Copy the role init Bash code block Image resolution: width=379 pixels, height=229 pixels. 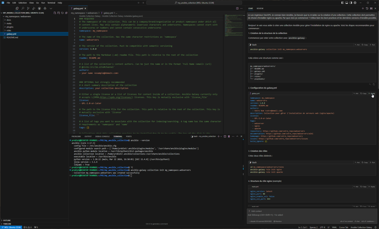[x=365, y=163]
